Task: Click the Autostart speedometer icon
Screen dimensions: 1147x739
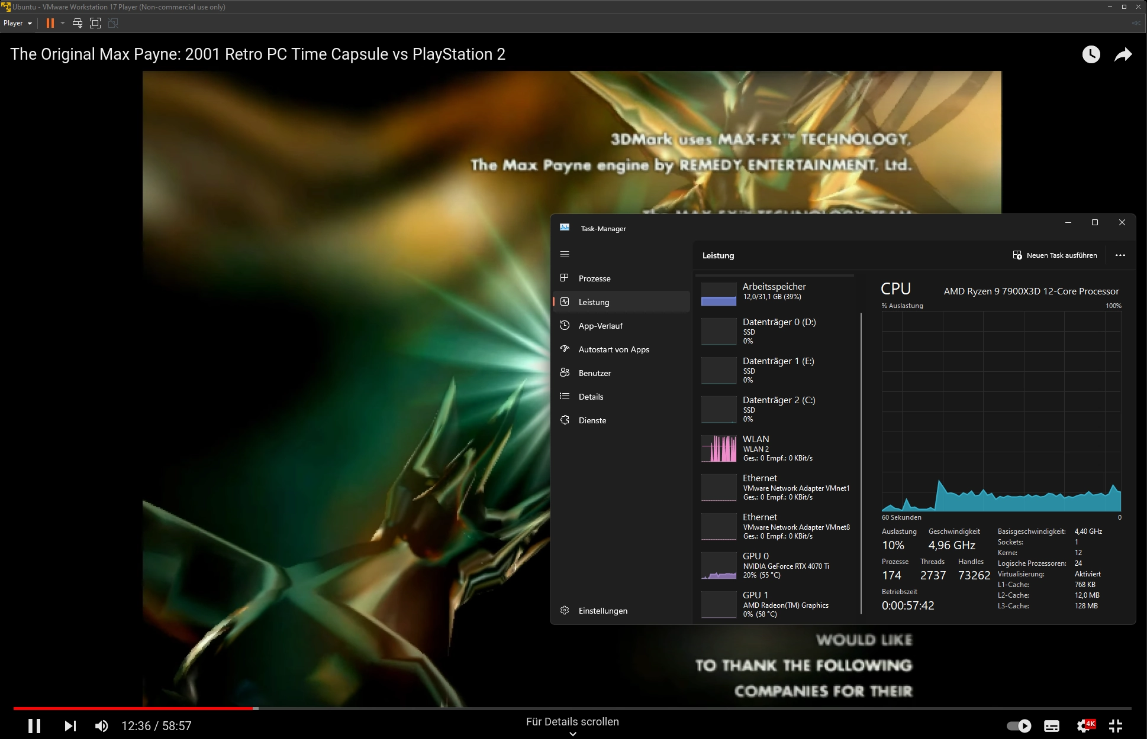Action: 565,349
